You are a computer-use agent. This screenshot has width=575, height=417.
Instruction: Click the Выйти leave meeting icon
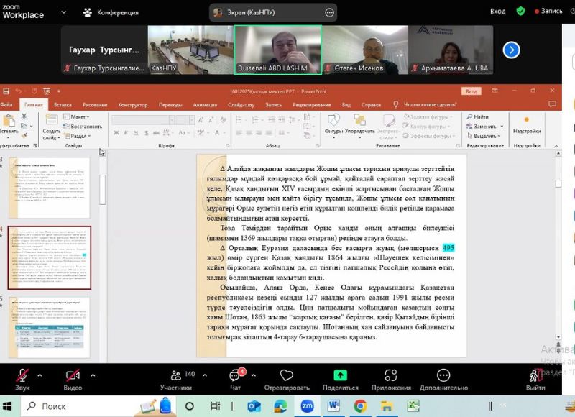coord(535,377)
